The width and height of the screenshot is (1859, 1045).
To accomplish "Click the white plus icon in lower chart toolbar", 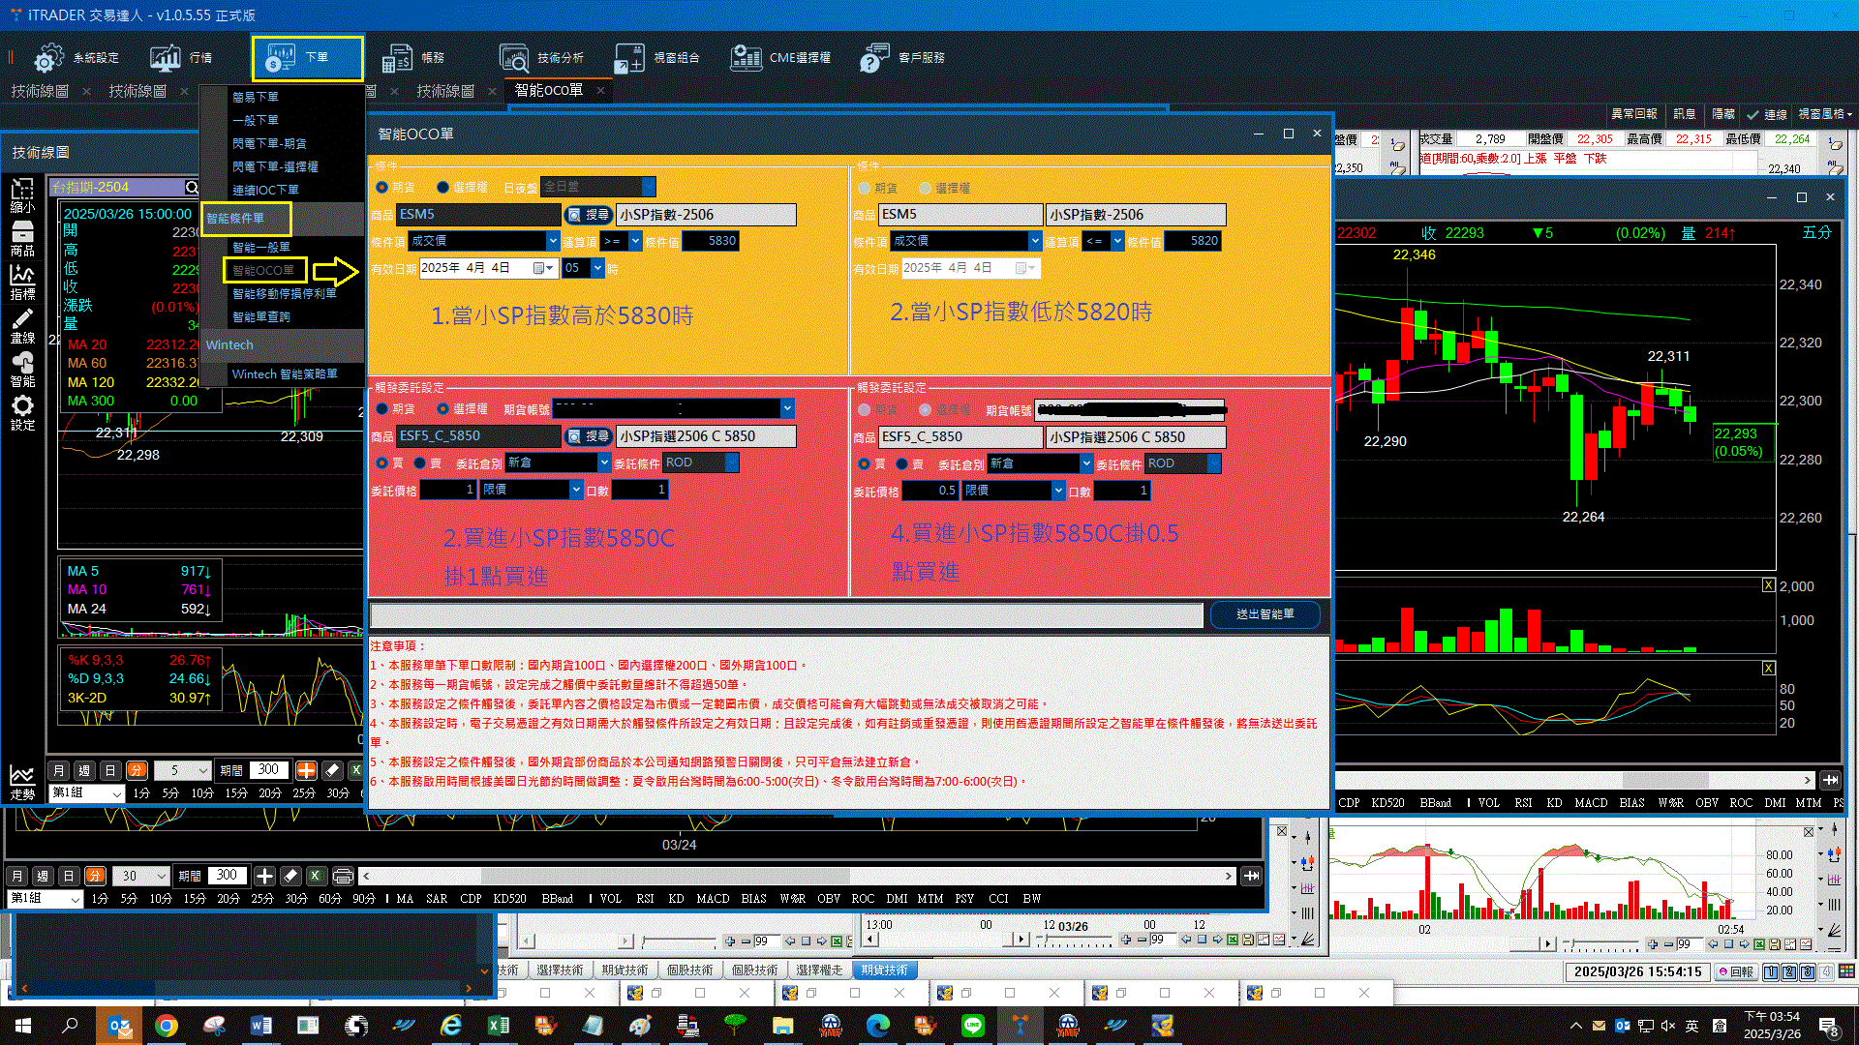I will (x=264, y=876).
